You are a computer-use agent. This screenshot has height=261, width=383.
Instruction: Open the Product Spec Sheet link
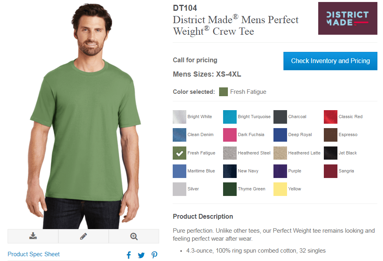pyautogui.click(x=34, y=254)
